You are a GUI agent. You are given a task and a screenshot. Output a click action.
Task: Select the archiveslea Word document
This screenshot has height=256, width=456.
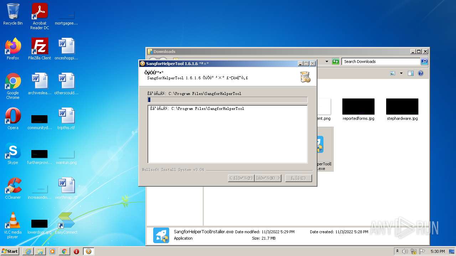[40, 84]
